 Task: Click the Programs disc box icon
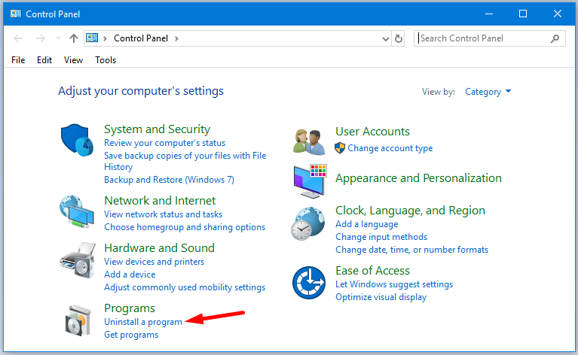[x=78, y=320]
